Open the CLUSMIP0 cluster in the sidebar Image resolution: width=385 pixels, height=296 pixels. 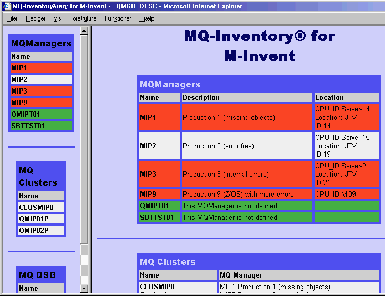tap(41, 207)
